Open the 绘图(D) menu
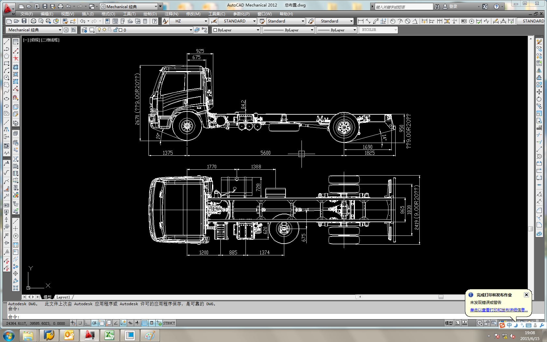This screenshot has width=547, height=342. [x=150, y=14]
